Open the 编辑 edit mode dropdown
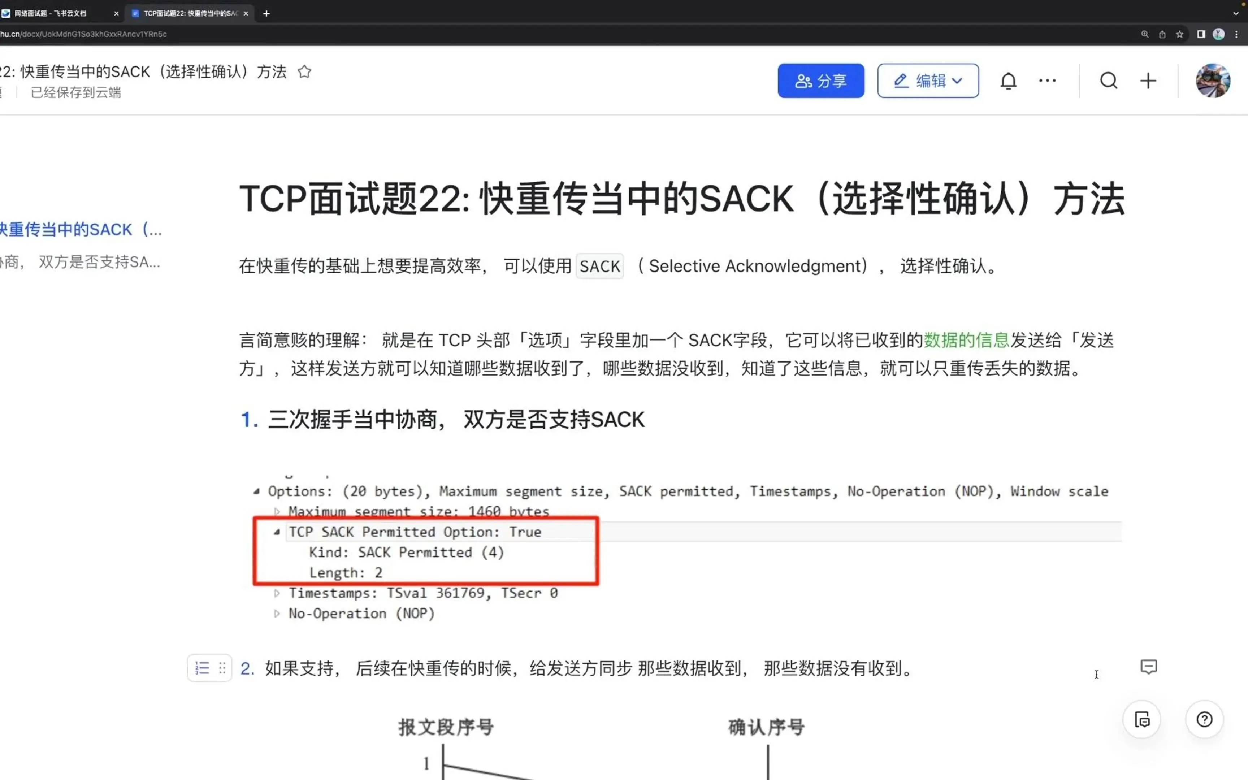Screen dimensions: 1248x780 coord(928,81)
